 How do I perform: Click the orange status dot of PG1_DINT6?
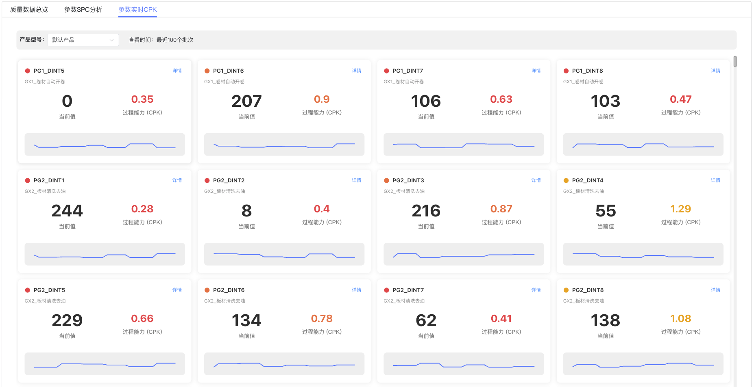pos(207,71)
